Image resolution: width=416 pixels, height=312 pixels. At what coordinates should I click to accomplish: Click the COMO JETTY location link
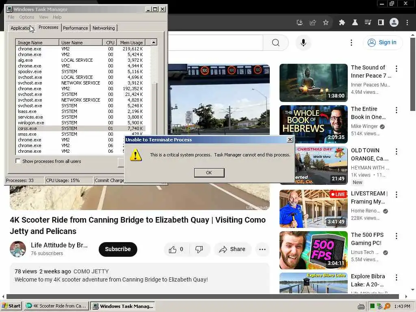coord(91,271)
